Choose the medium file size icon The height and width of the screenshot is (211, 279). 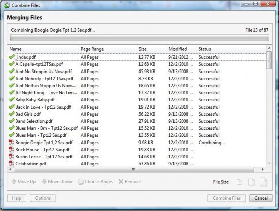pos(251,182)
